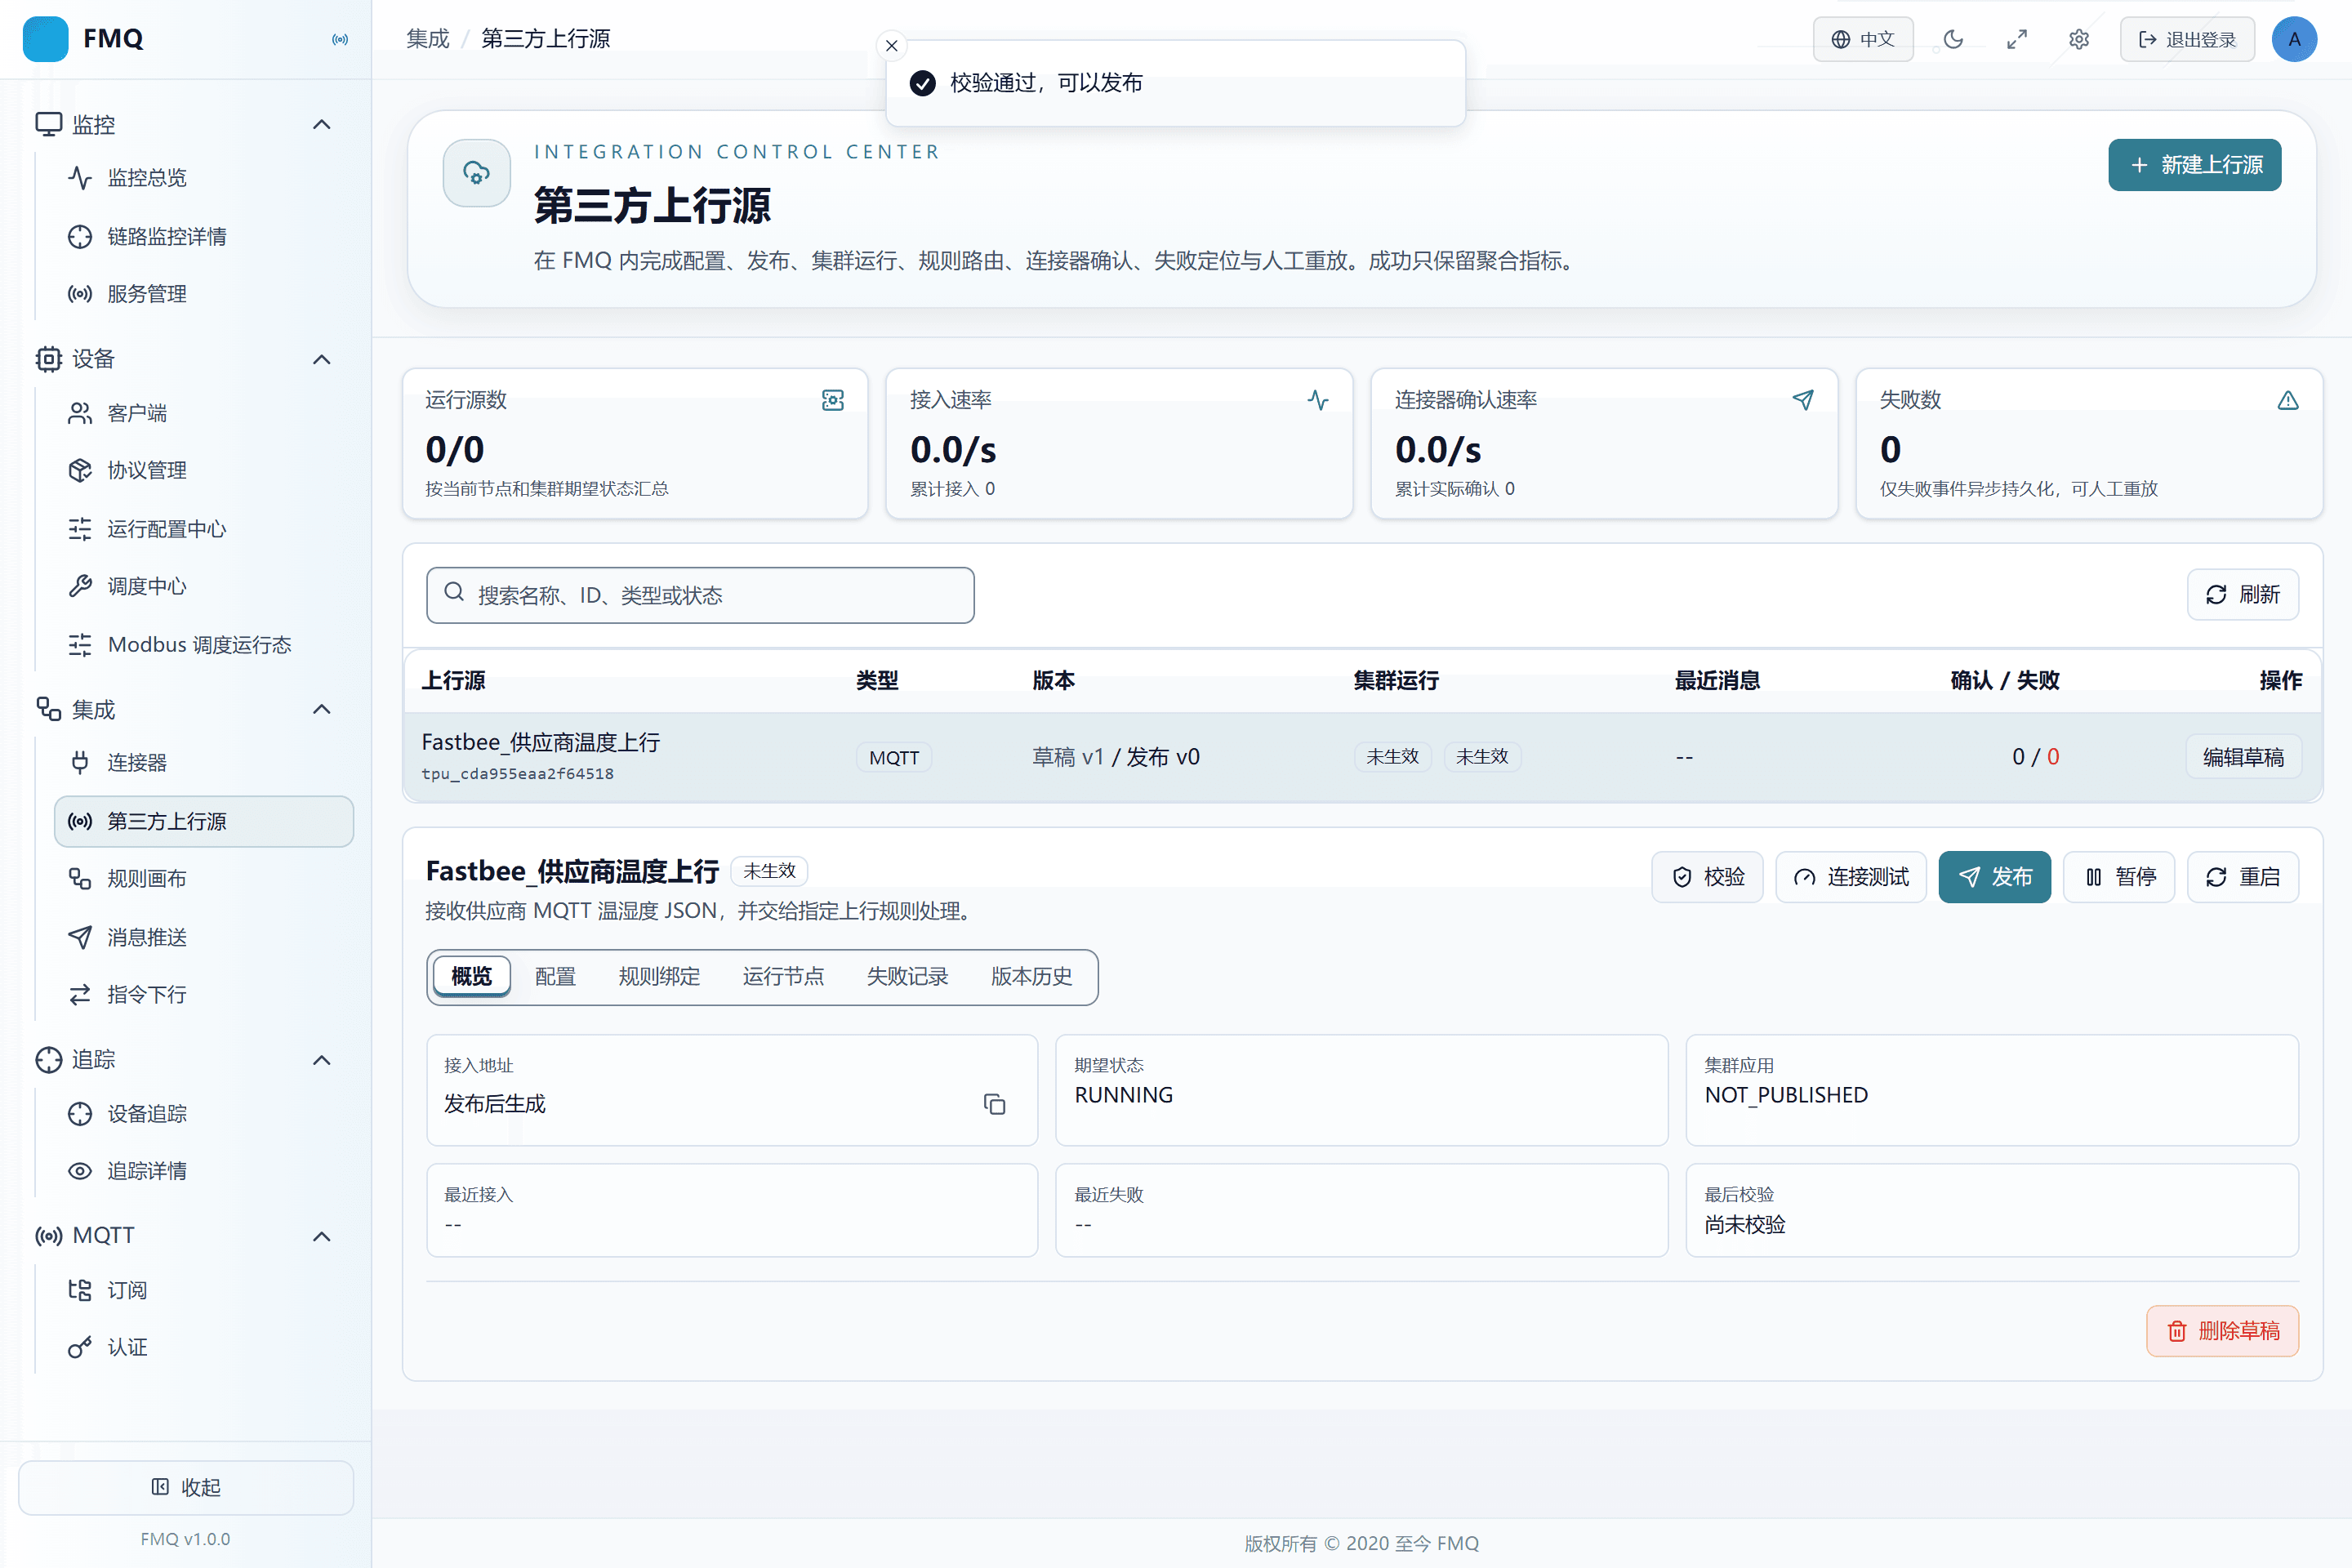Collapse the 监控 menu group

[321, 125]
